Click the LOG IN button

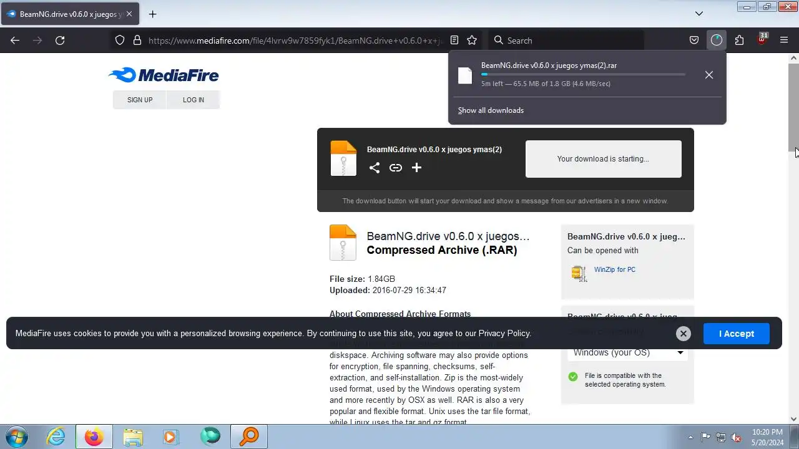tap(194, 100)
